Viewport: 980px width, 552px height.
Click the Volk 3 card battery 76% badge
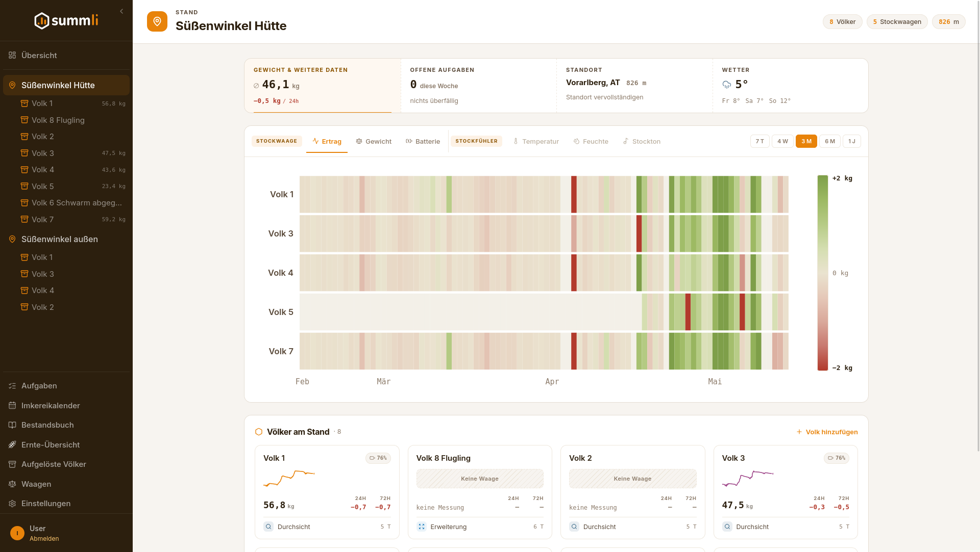pyautogui.click(x=837, y=458)
